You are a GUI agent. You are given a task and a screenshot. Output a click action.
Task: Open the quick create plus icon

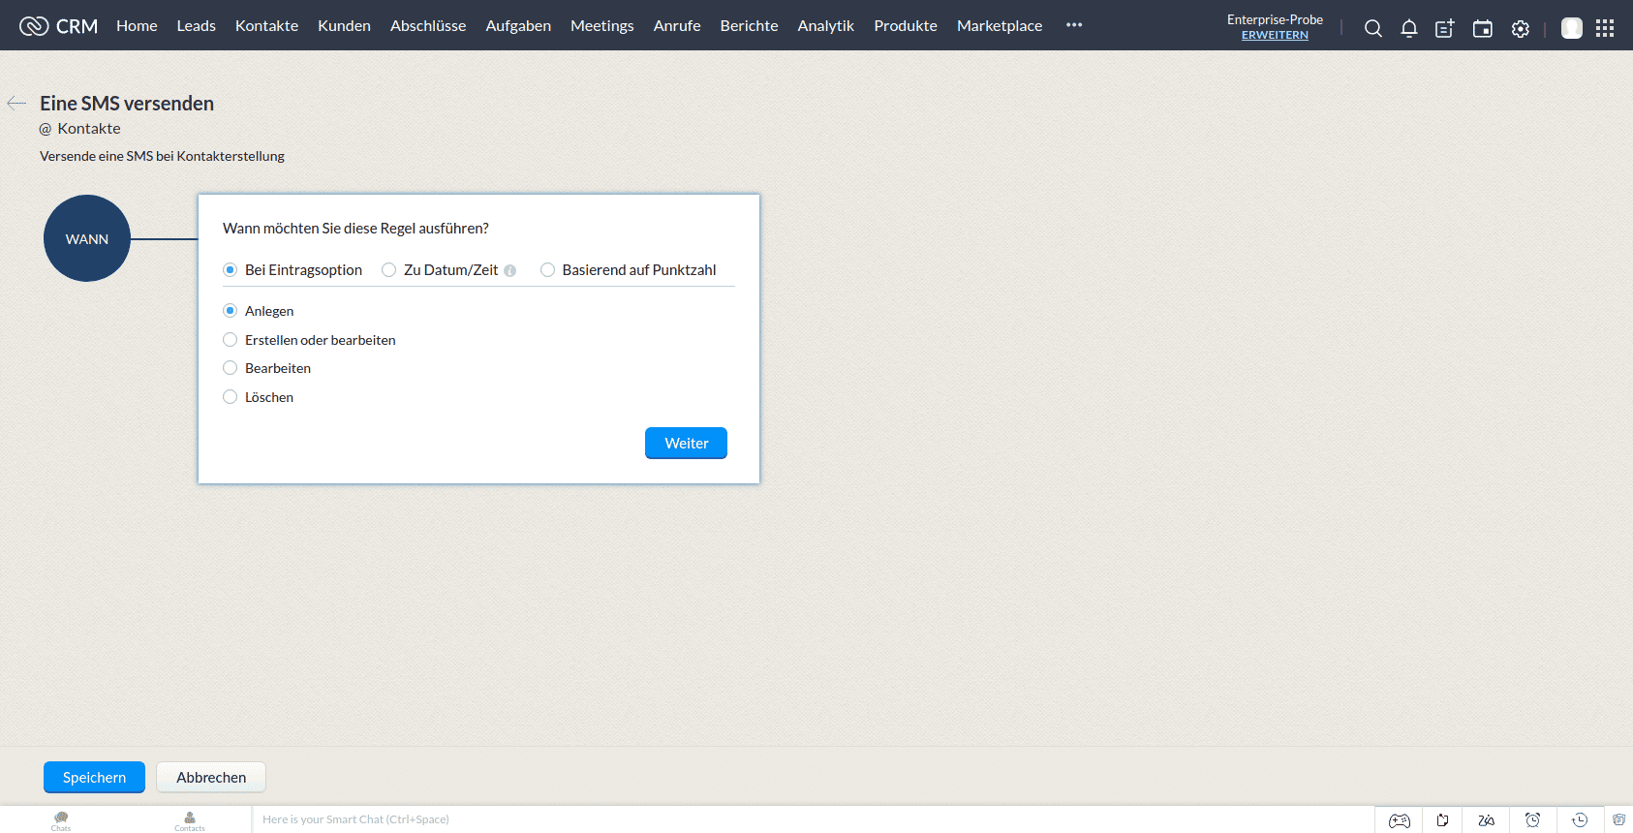(x=1444, y=29)
